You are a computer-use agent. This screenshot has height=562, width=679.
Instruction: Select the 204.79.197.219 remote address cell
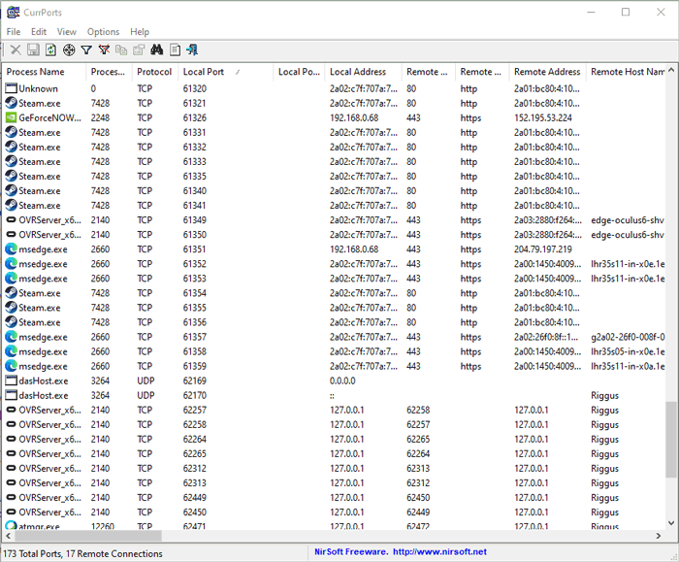[x=542, y=249]
